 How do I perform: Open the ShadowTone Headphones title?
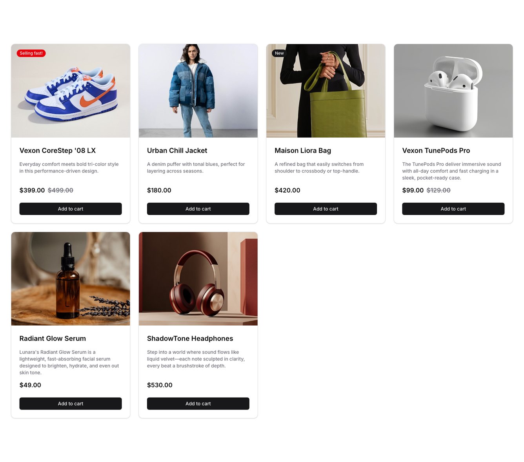tap(190, 338)
